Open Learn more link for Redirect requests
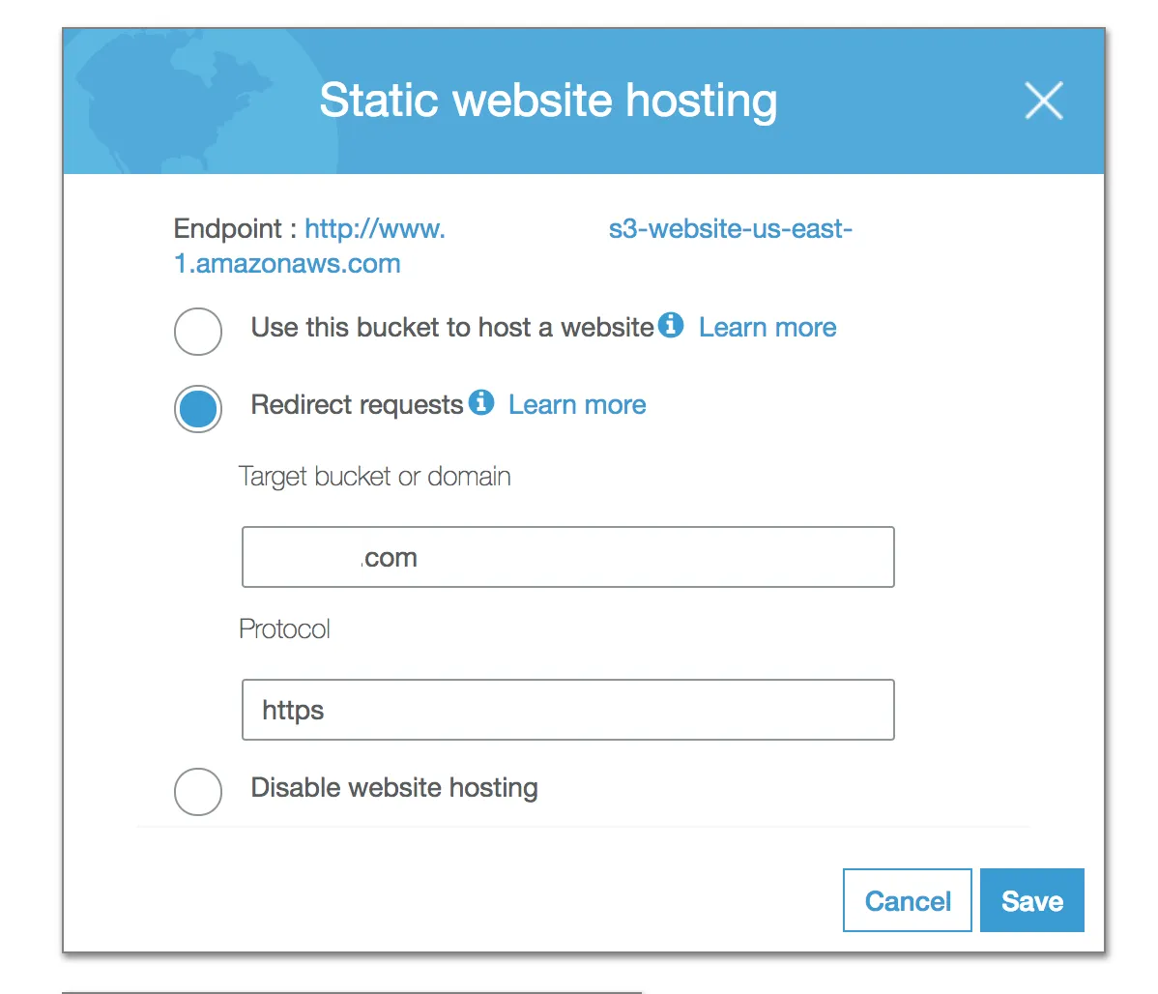Image resolution: width=1158 pixels, height=994 pixels. click(577, 405)
